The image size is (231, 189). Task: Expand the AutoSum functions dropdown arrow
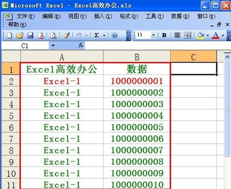pos(104,36)
